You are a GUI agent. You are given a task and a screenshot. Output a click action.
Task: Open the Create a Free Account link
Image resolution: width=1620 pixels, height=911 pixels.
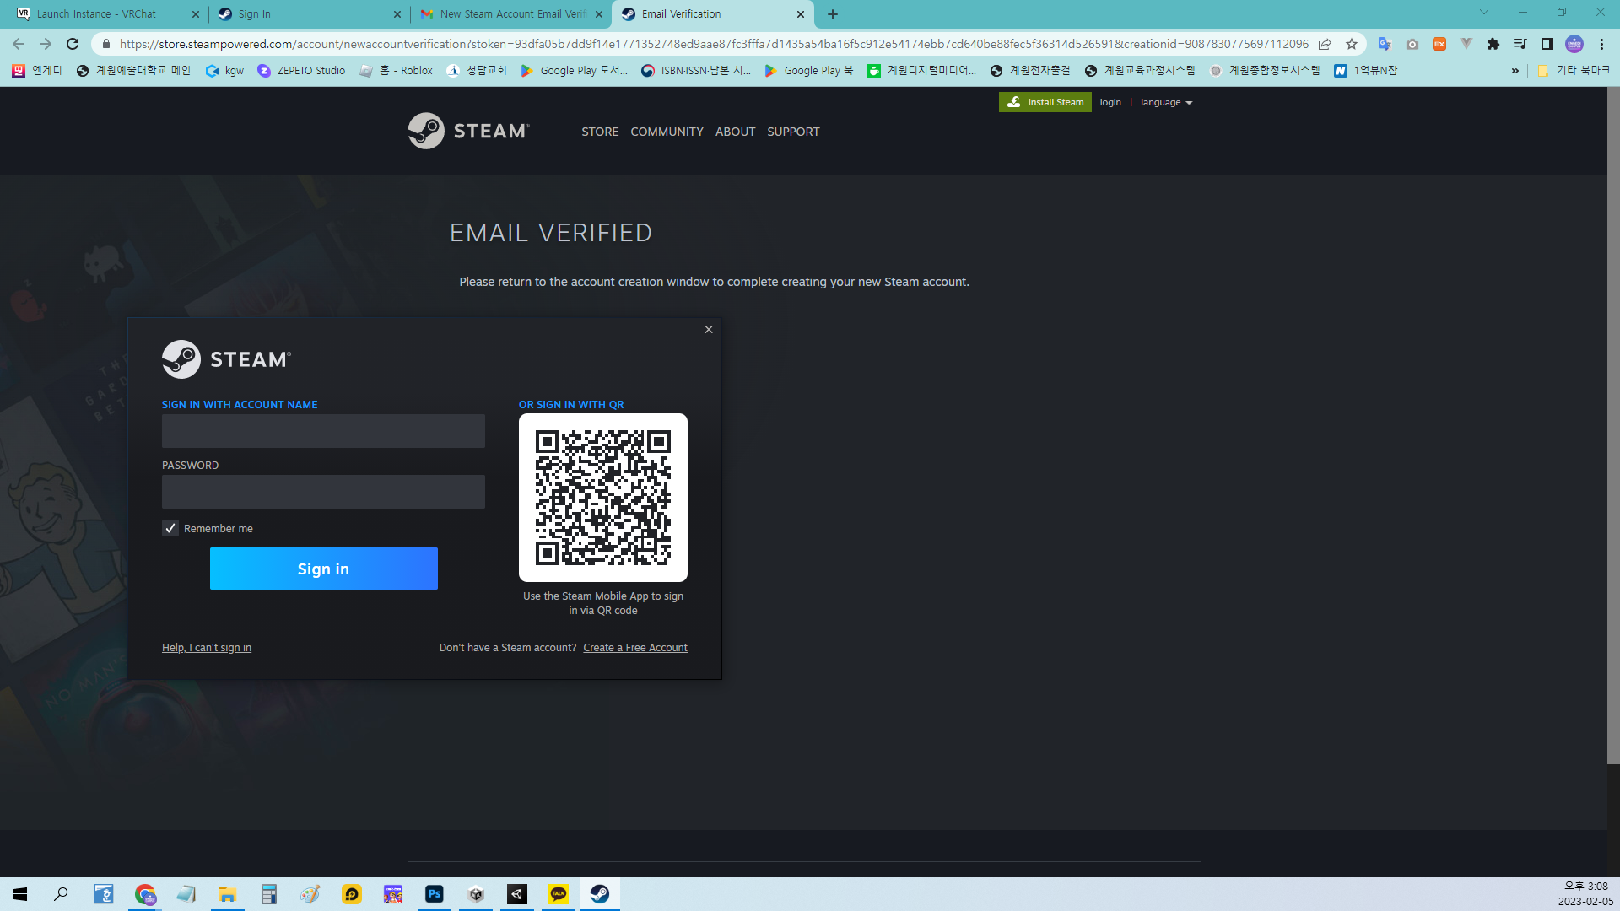[x=634, y=648]
